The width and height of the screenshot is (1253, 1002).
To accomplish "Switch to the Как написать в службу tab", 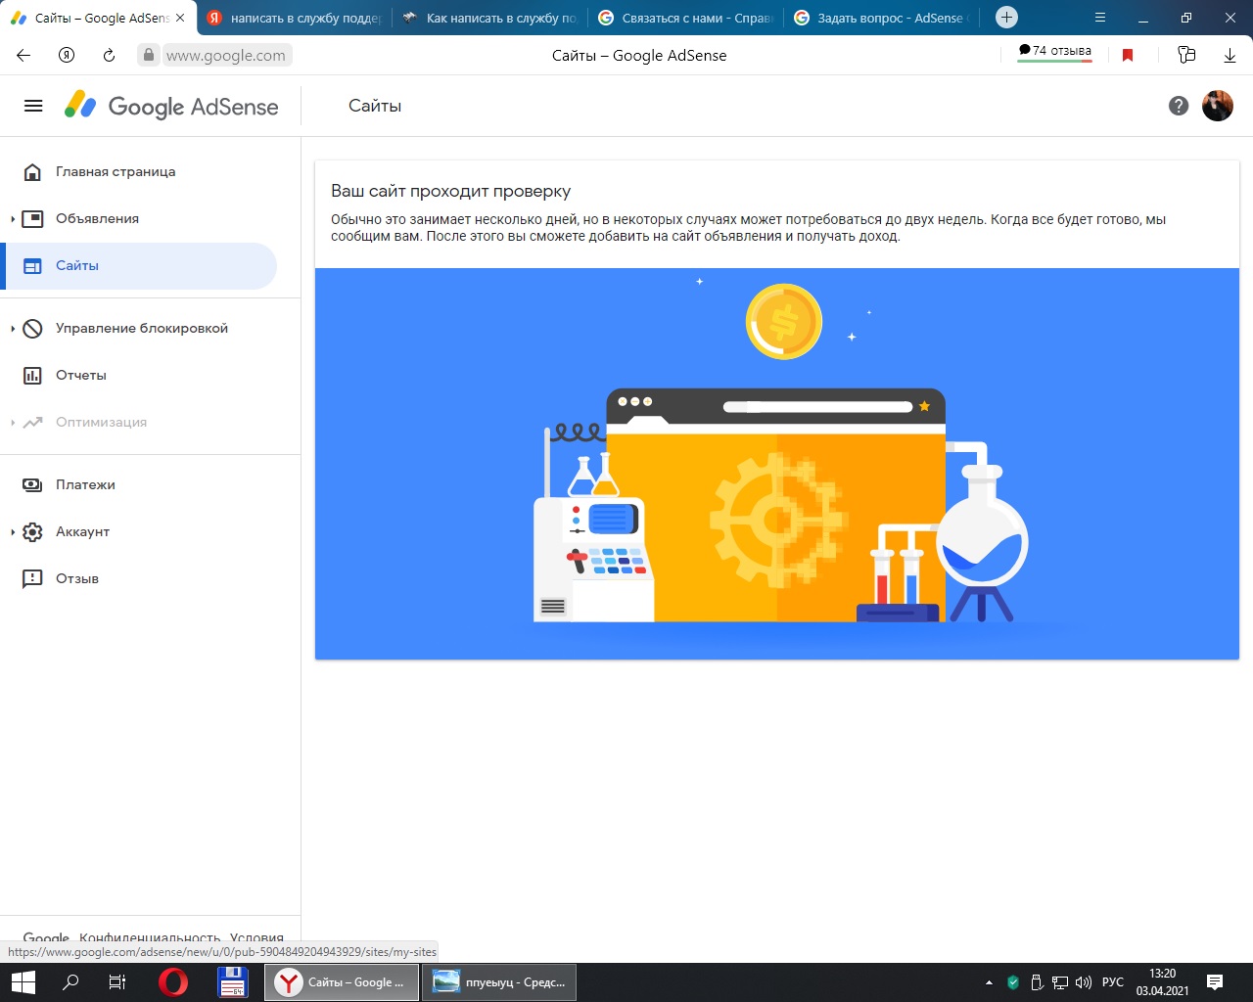I will (489, 18).
